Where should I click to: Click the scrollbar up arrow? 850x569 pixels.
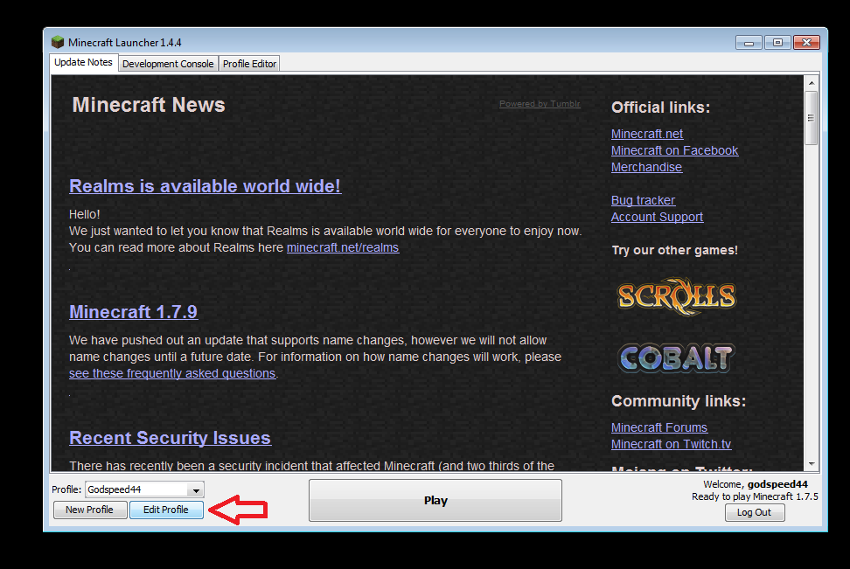(x=811, y=83)
